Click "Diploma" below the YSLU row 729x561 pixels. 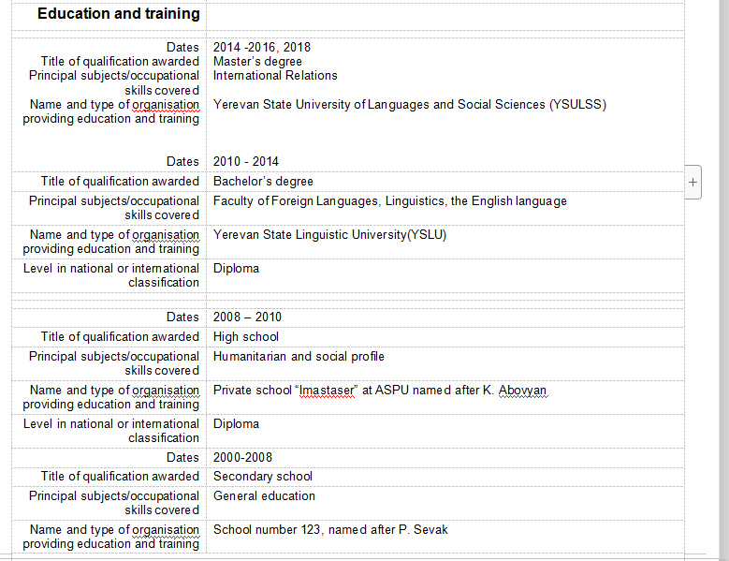236,269
